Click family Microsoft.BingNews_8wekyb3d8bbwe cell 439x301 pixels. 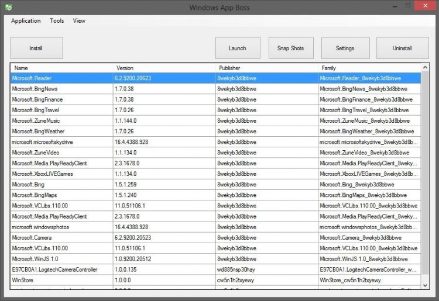tap(369, 89)
